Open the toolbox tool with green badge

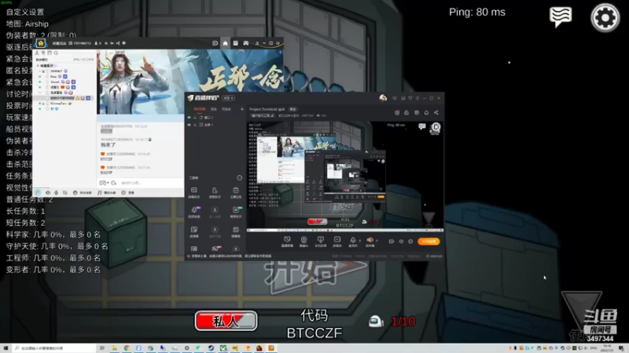tap(236, 212)
